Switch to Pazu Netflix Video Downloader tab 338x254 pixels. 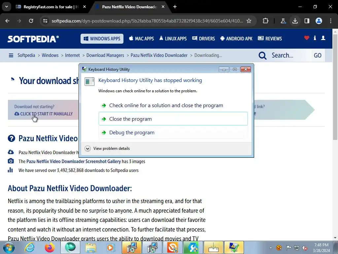point(129,7)
